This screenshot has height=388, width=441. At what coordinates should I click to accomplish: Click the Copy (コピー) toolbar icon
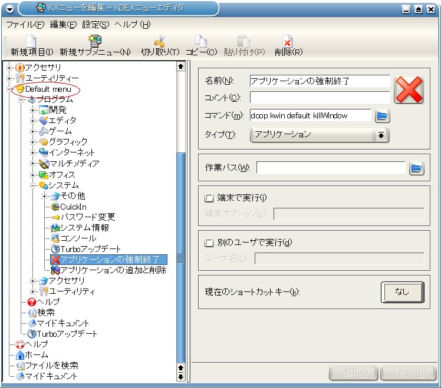[201, 41]
